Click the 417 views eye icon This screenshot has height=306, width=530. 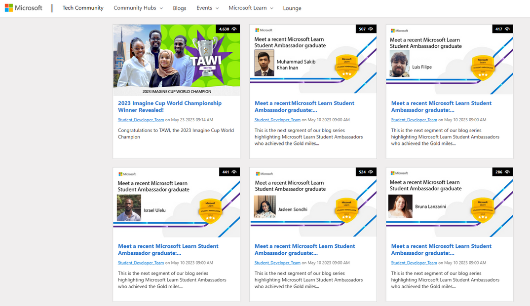point(507,29)
